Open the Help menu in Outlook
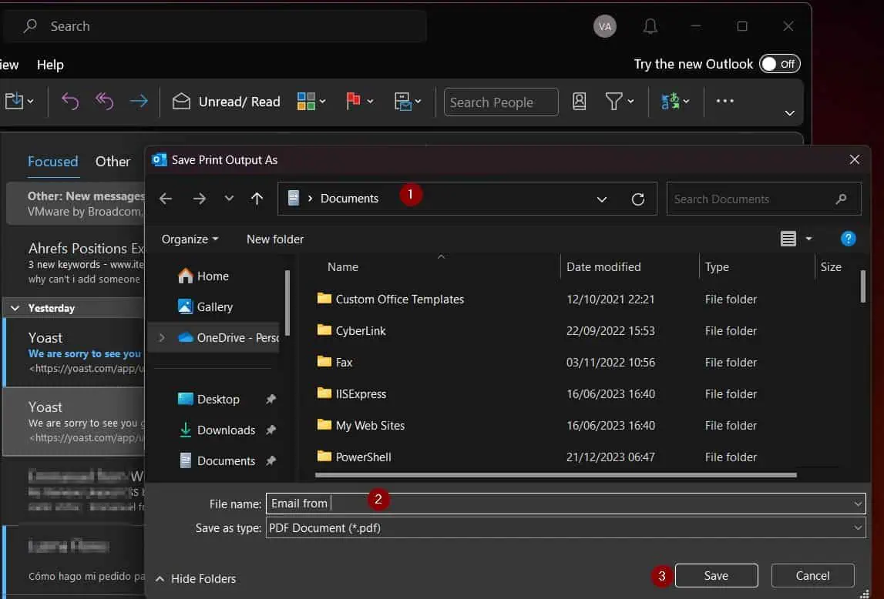The image size is (884, 599). point(50,65)
